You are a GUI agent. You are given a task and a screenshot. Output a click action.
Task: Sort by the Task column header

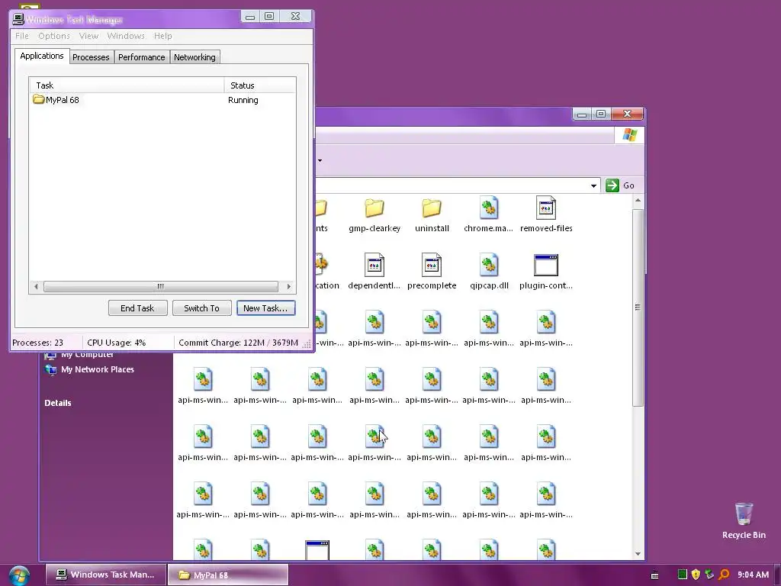click(x=127, y=85)
